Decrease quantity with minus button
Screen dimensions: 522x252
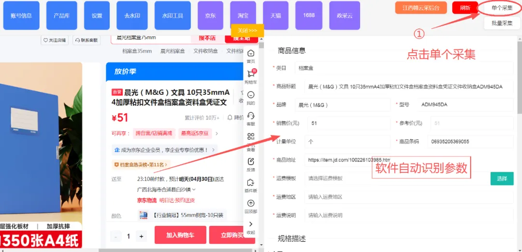(116, 237)
